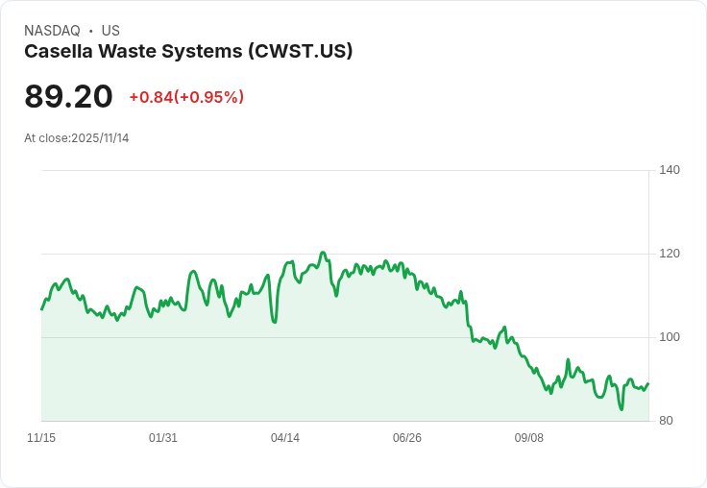Click the 09/08 date axis label

[529, 438]
